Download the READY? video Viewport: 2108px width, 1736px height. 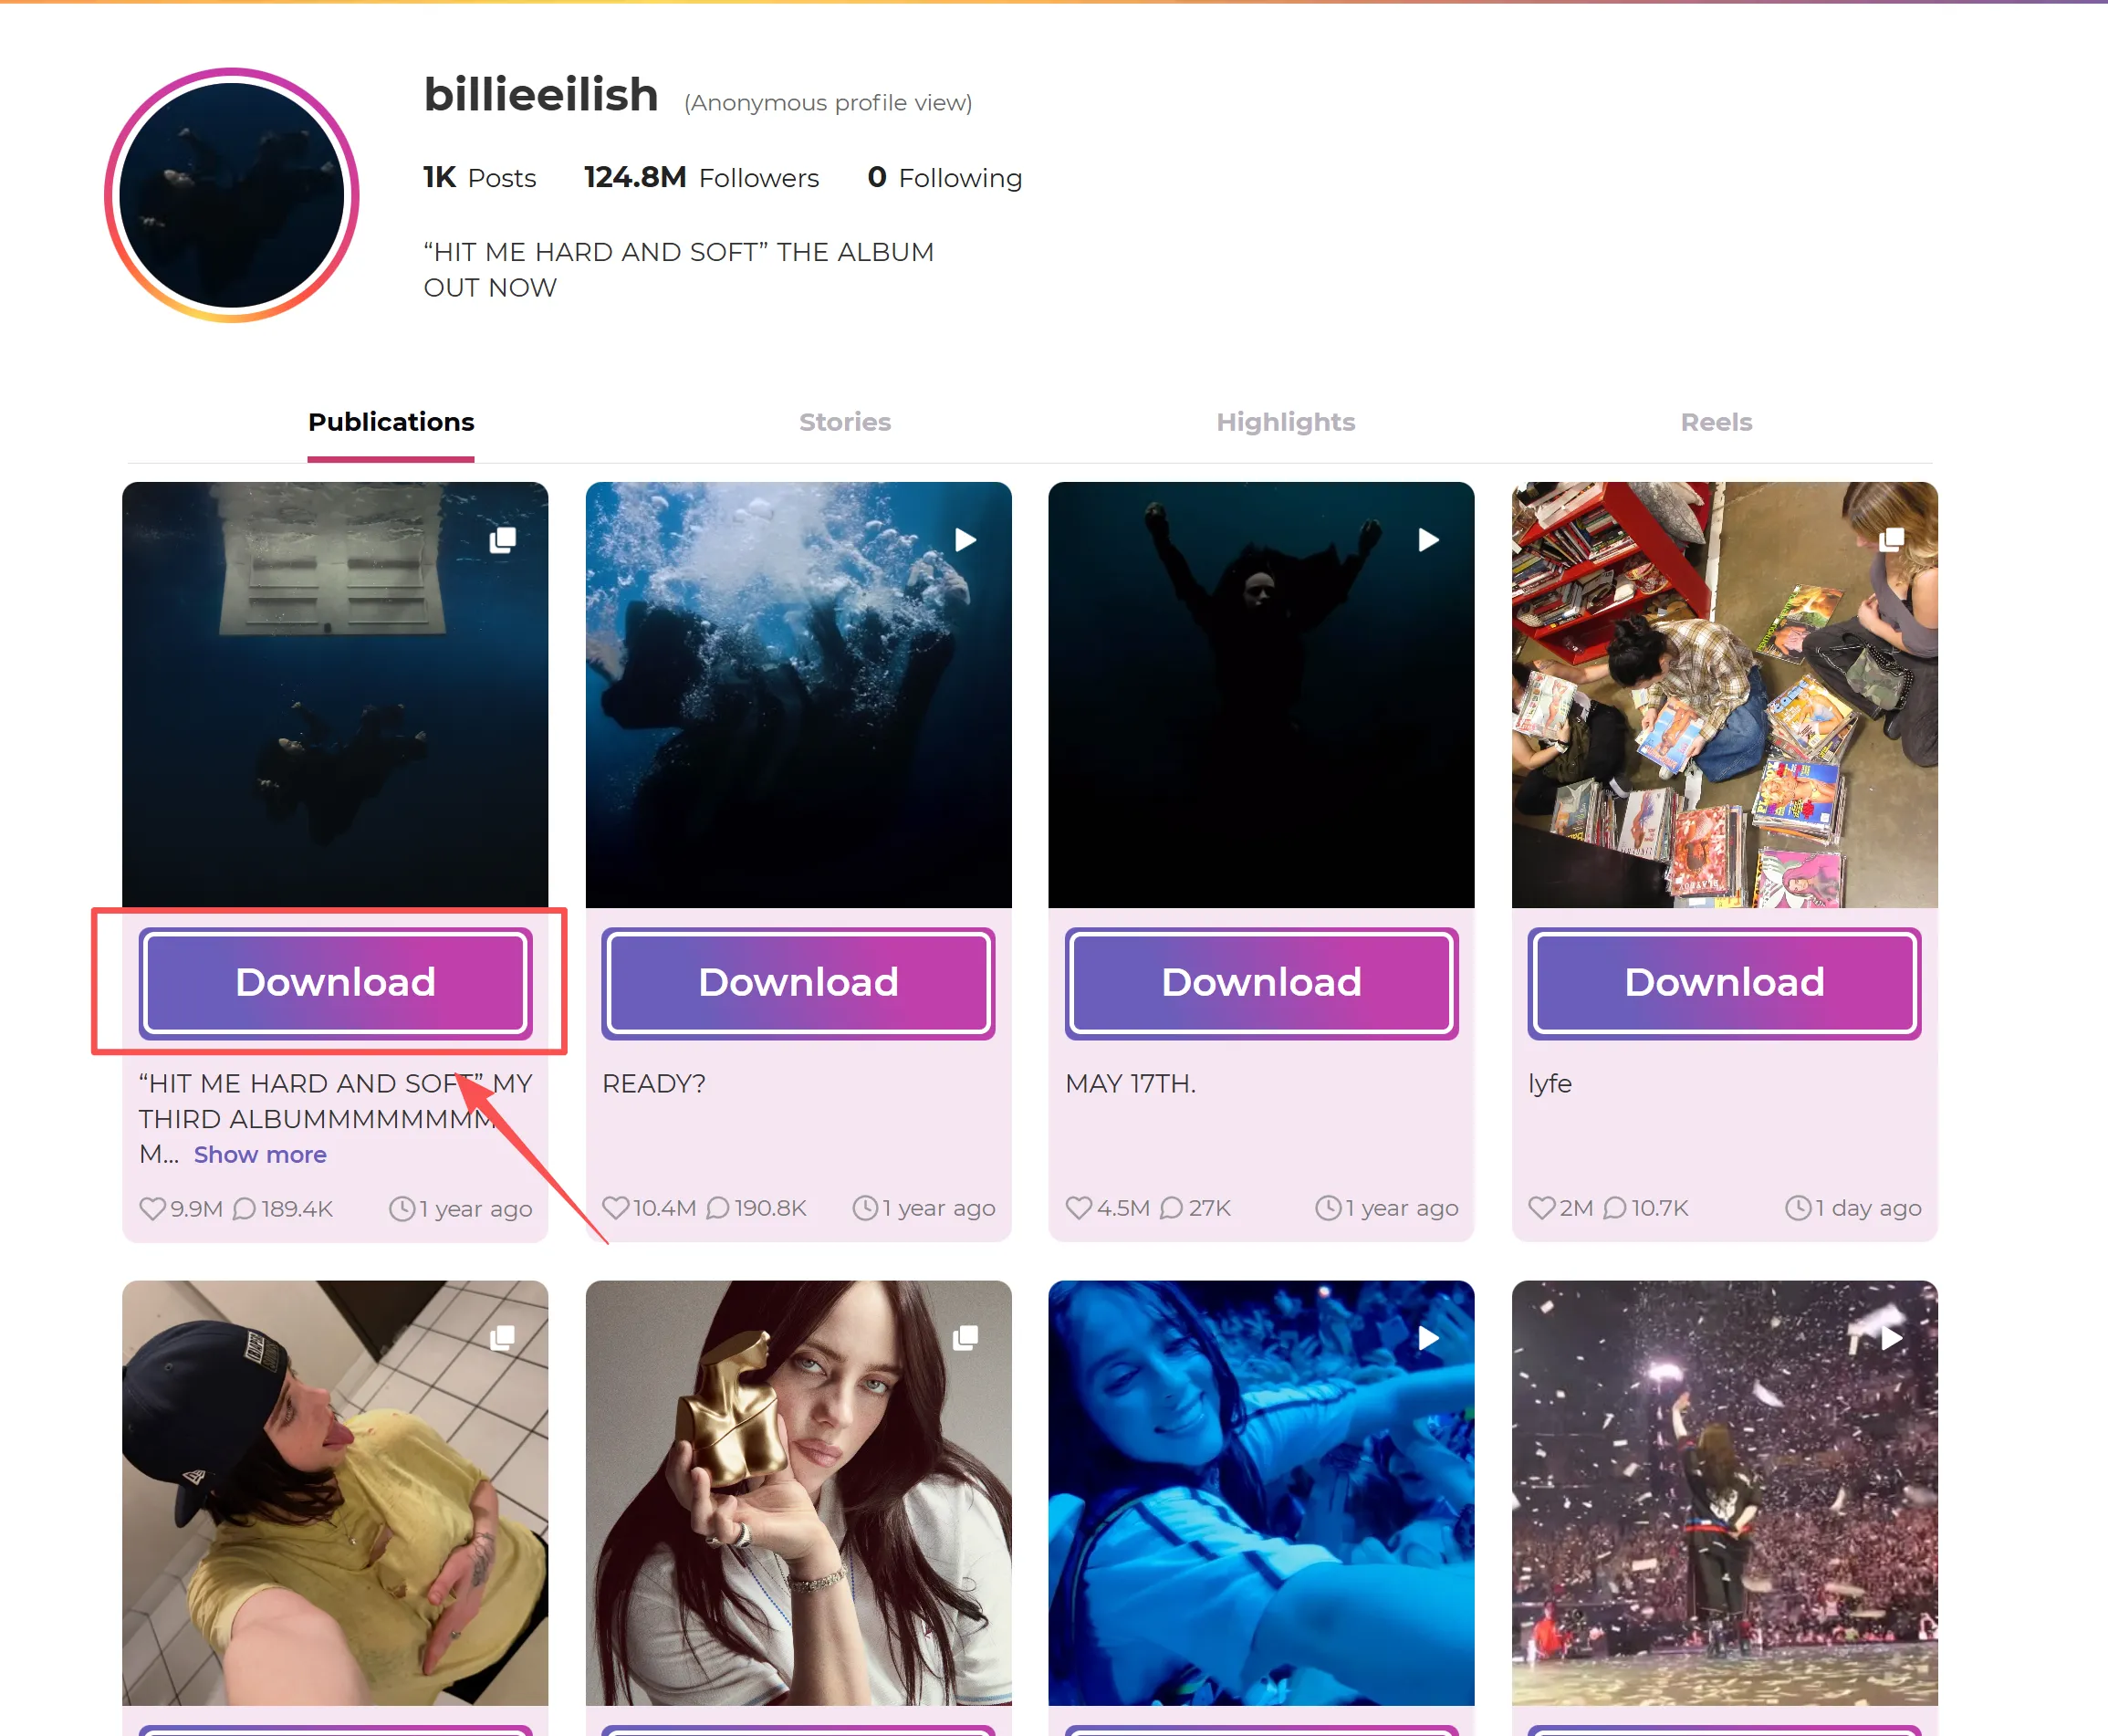798,981
